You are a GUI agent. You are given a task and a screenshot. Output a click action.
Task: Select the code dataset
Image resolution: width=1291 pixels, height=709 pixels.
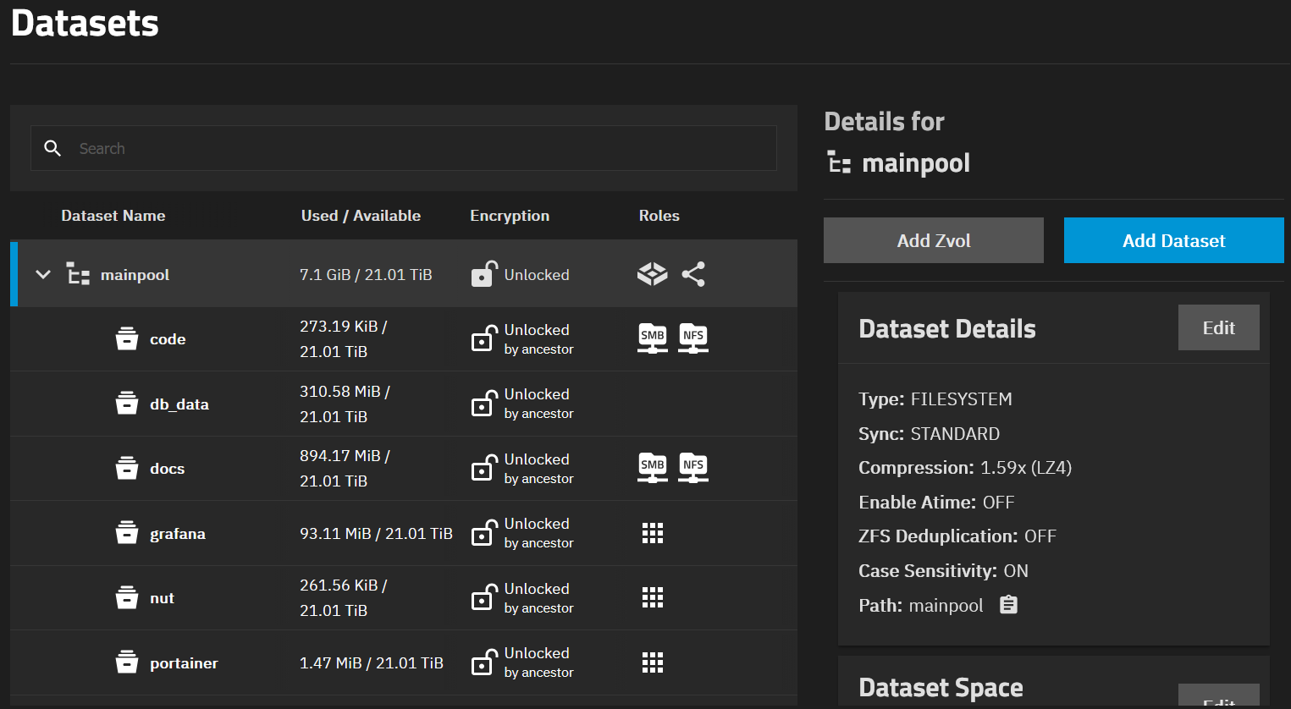pos(168,338)
